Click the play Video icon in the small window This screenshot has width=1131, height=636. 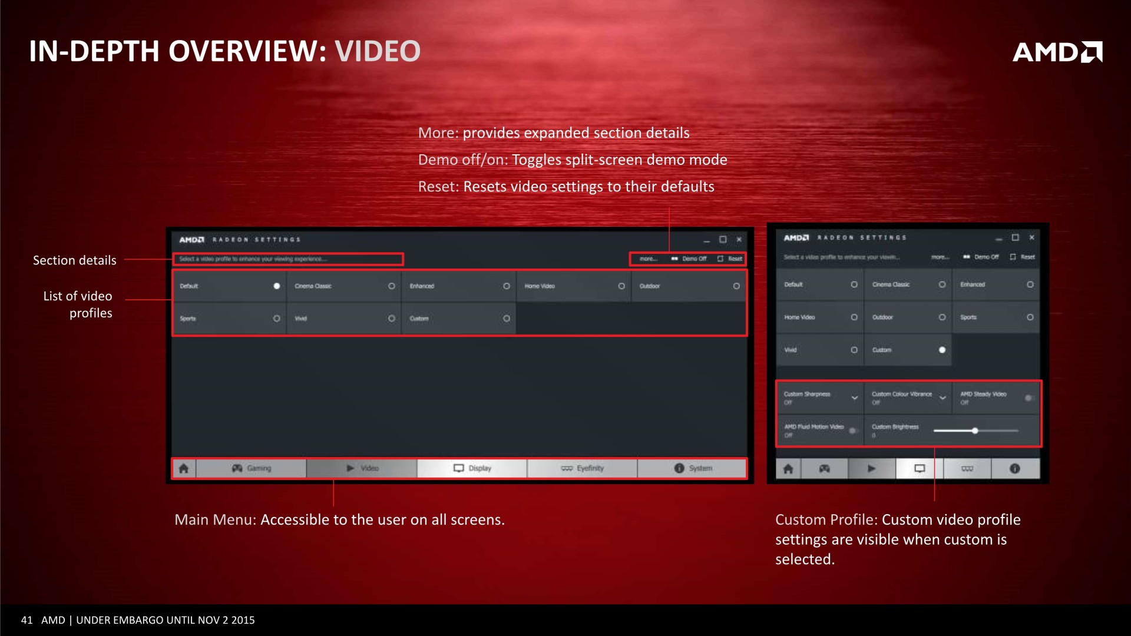click(872, 469)
